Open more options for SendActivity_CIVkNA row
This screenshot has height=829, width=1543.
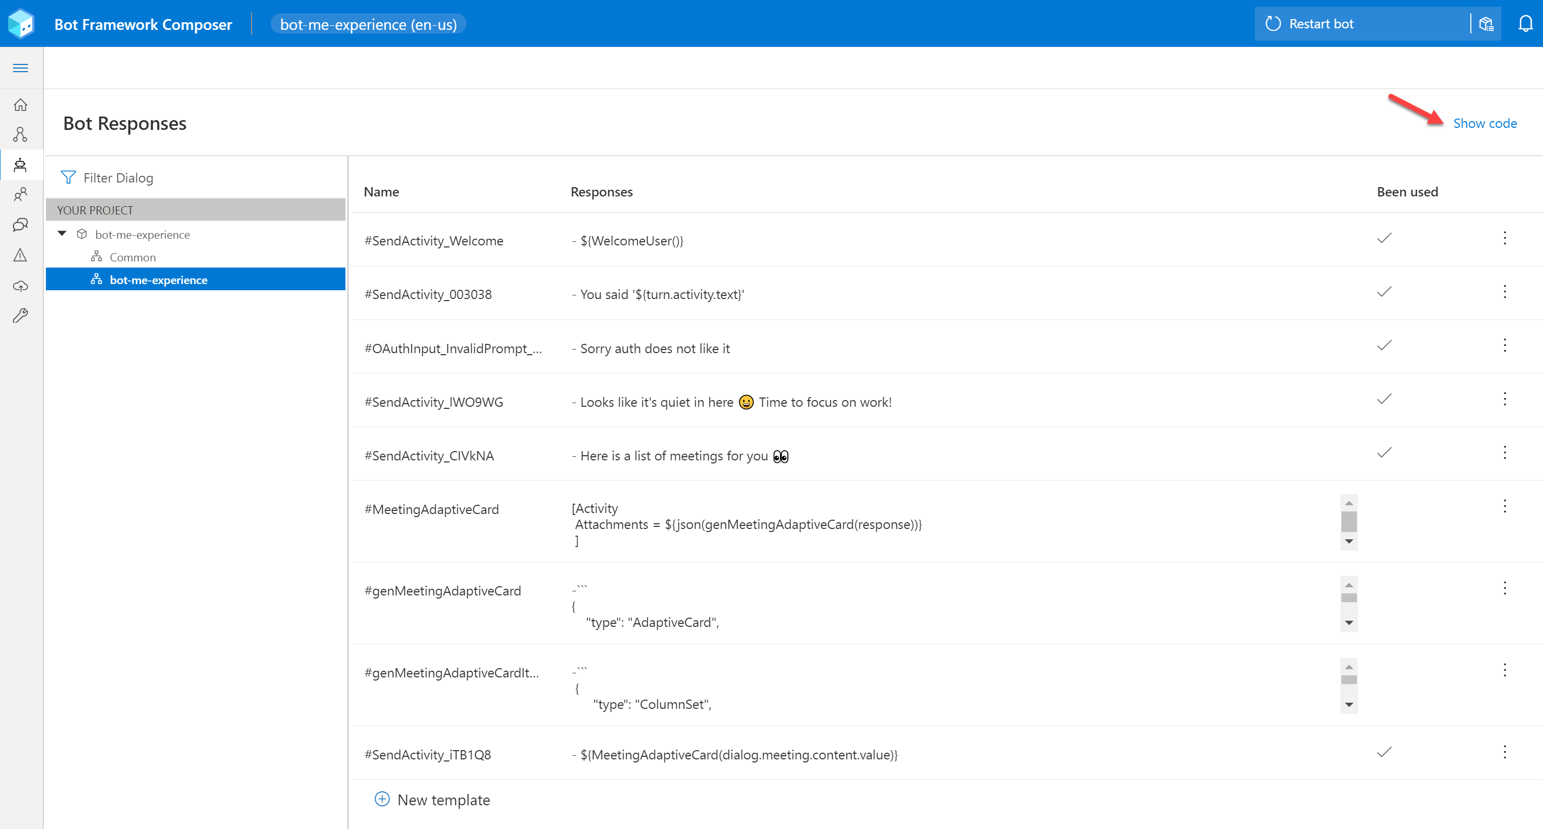(x=1505, y=452)
